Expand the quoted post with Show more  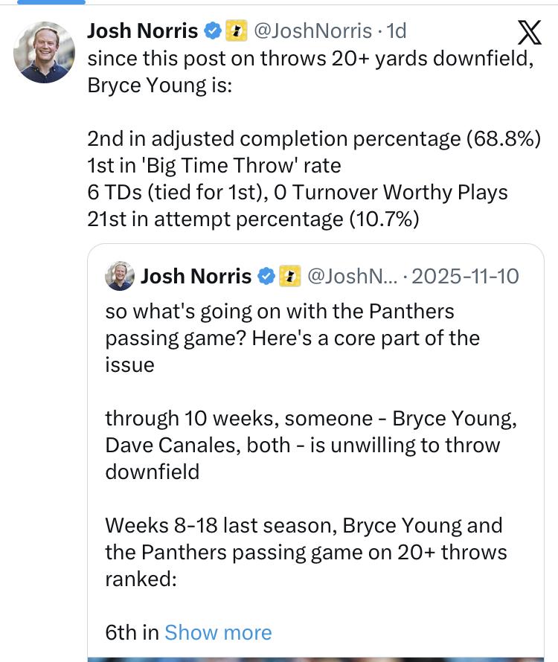218,632
